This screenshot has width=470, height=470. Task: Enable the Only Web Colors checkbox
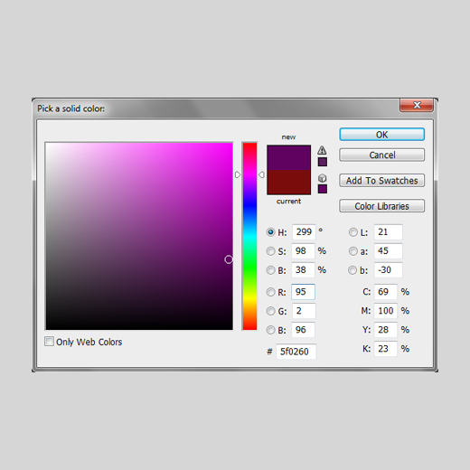pyautogui.click(x=49, y=342)
